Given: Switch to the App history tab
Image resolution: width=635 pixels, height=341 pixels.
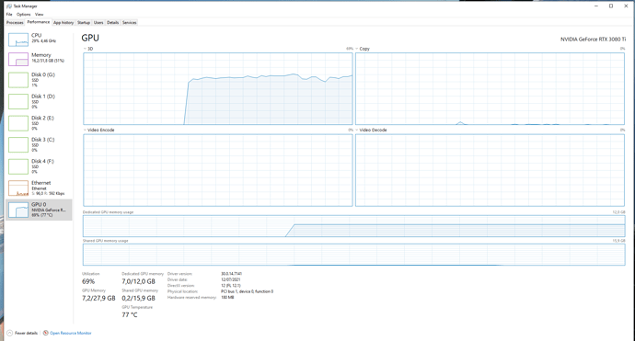Looking at the screenshot, I should tap(63, 23).
